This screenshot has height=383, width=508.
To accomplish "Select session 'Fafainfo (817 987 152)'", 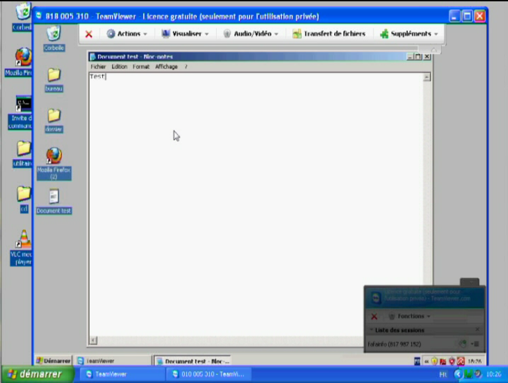I will [x=395, y=344].
